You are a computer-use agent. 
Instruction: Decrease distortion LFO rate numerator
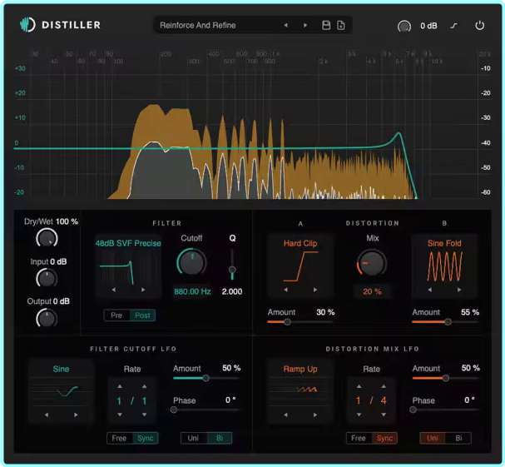point(359,415)
